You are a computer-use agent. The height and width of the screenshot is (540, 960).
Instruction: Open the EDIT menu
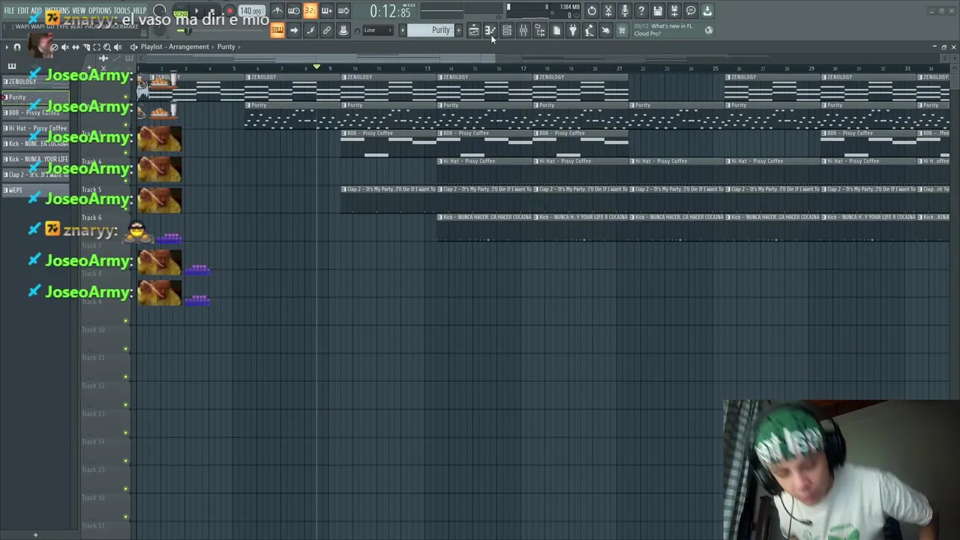pos(23,10)
